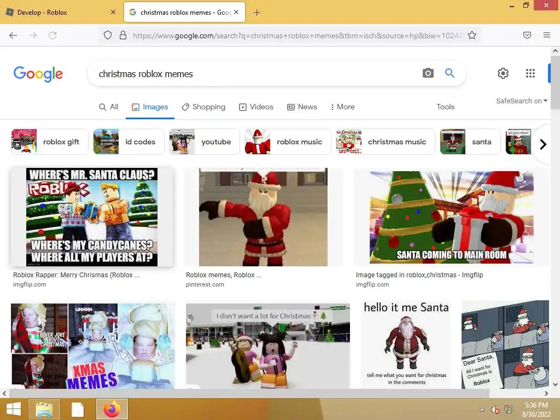Open Firefox hamburger menu
Screen dimensions: 560x420
coord(547,35)
